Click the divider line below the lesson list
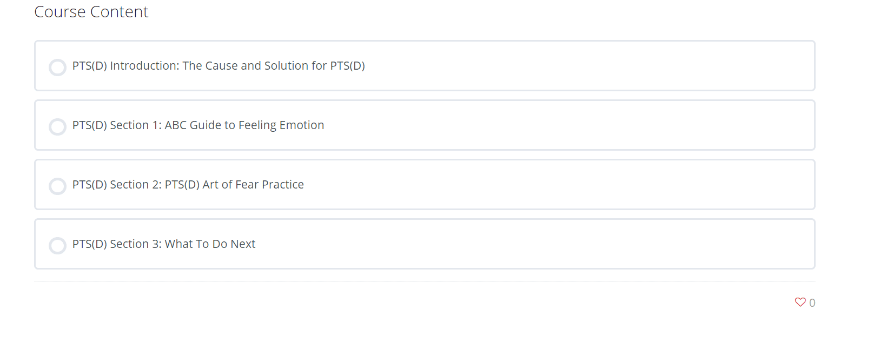 (x=425, y=281)
